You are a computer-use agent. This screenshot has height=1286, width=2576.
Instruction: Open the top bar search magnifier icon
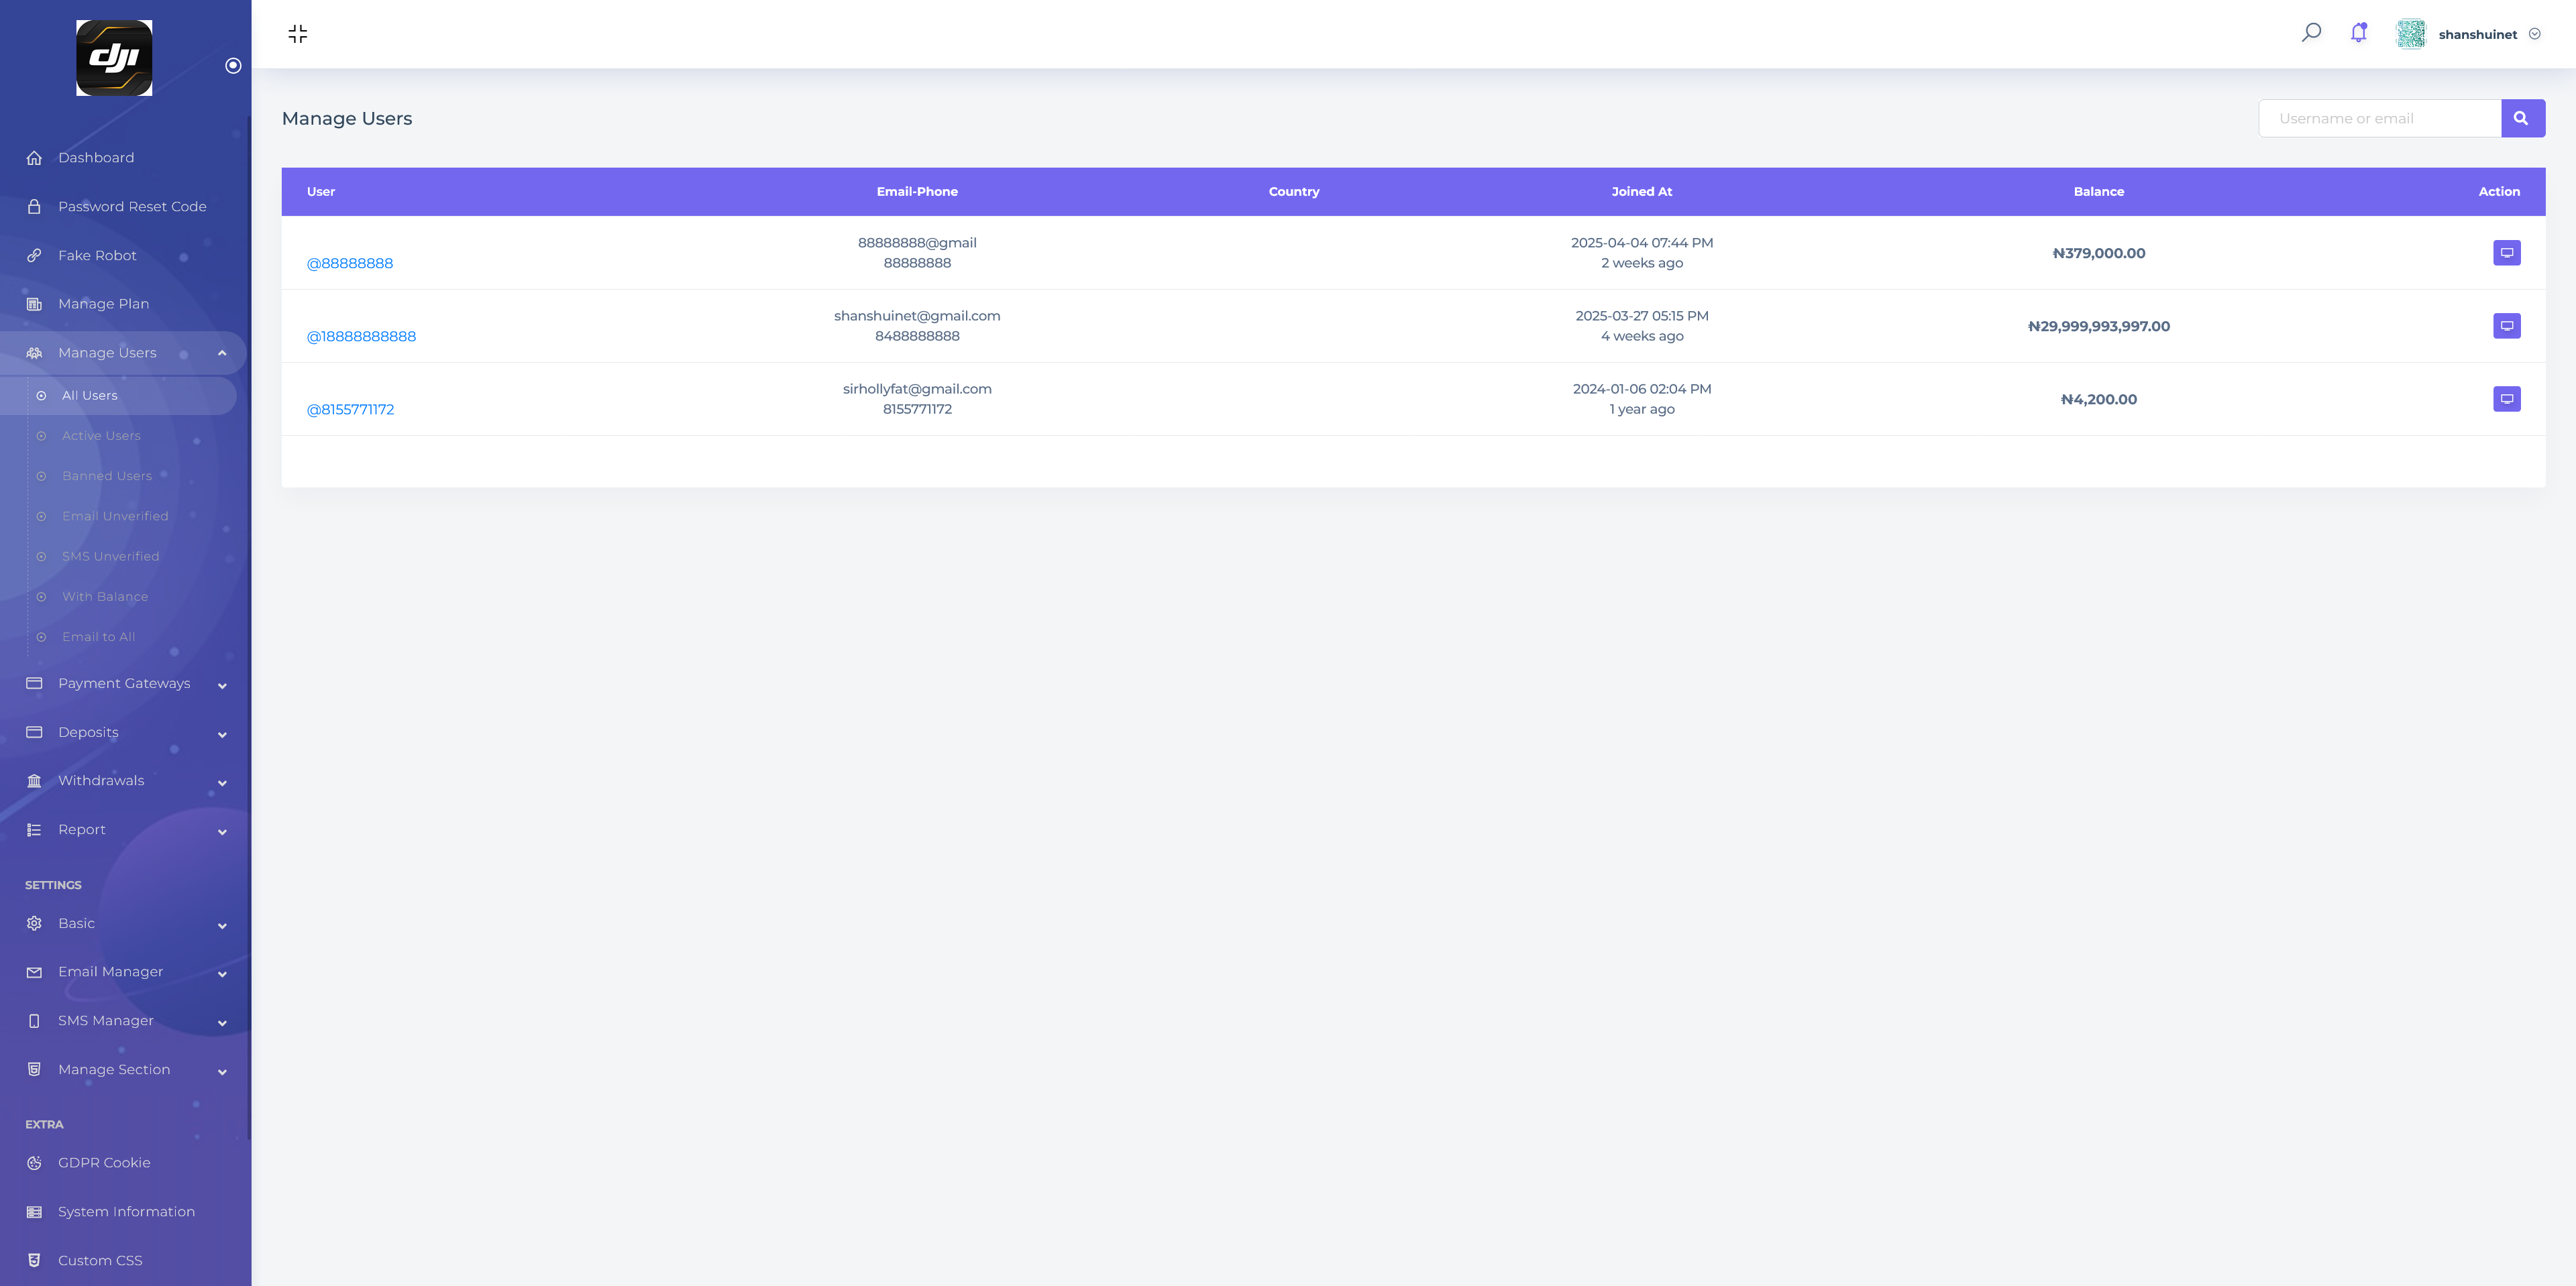coord(2311,33)
